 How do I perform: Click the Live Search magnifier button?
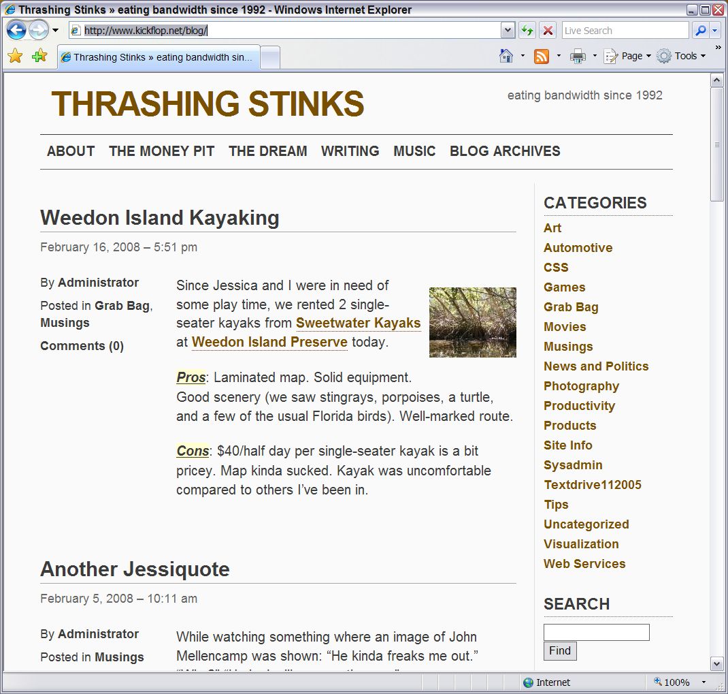[x=700, y=30]
